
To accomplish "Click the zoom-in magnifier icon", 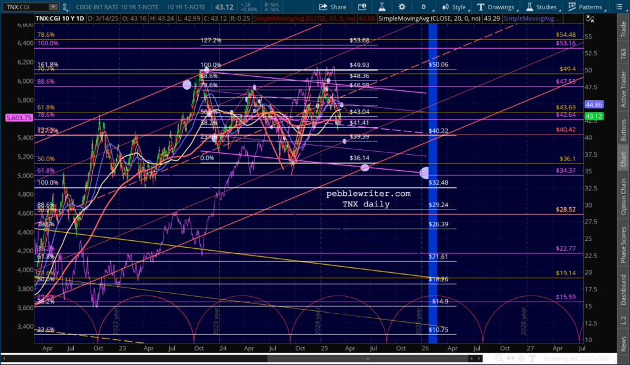I will tap(499, 359).
